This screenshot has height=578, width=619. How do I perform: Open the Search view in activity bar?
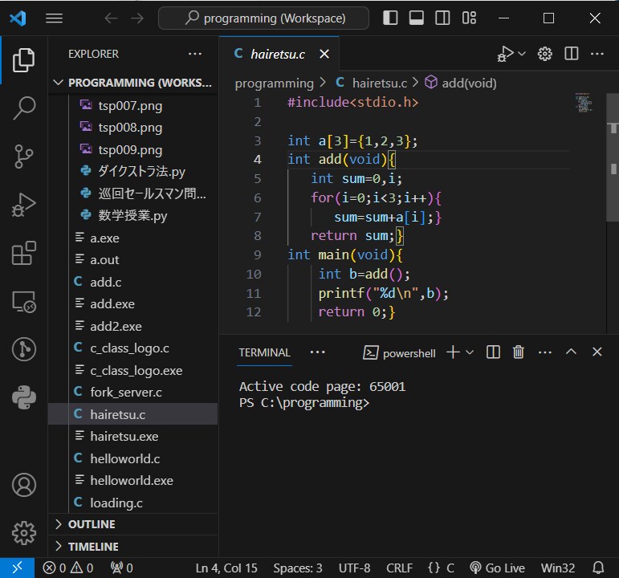coord(24,108)
